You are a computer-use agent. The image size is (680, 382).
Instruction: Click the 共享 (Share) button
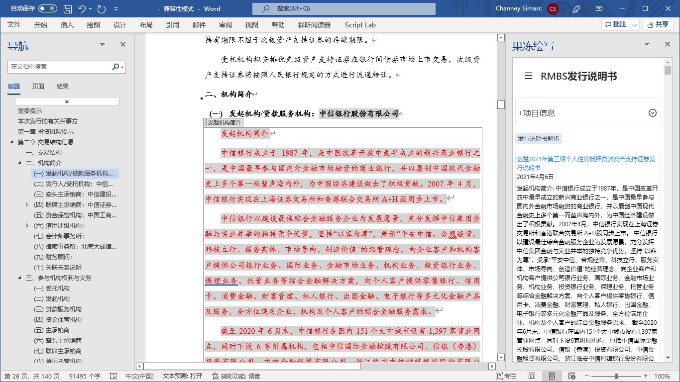(x=658, y=24)
